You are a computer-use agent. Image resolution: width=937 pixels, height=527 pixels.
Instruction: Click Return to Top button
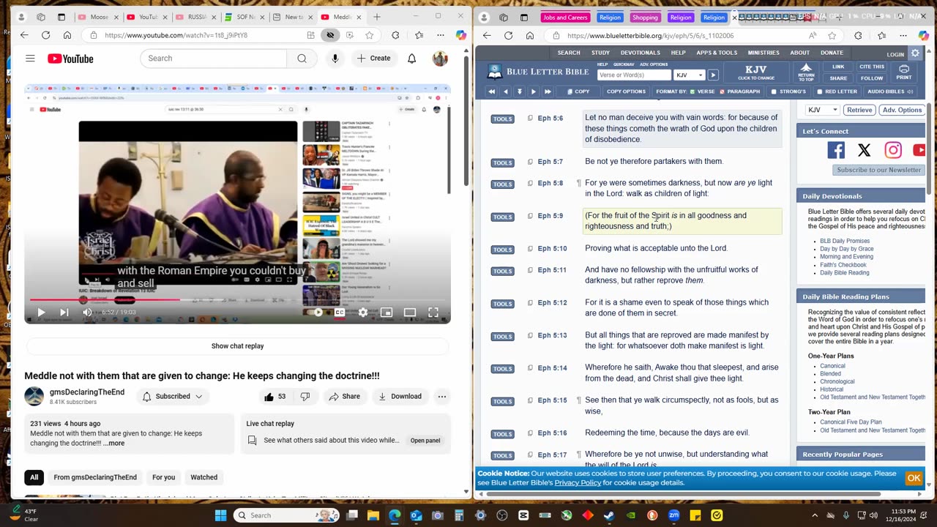tap(806, 72)
